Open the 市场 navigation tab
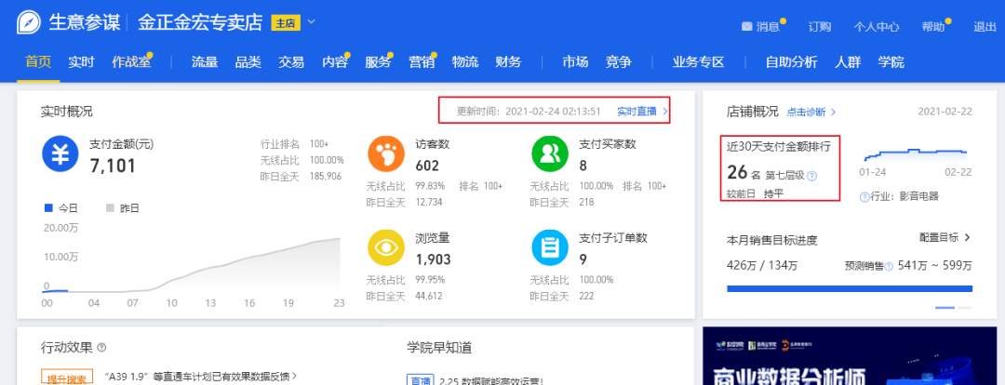1005x385 pixels. tap(575, 62)
